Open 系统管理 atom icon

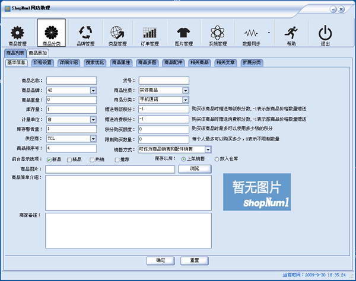[218, 33]
